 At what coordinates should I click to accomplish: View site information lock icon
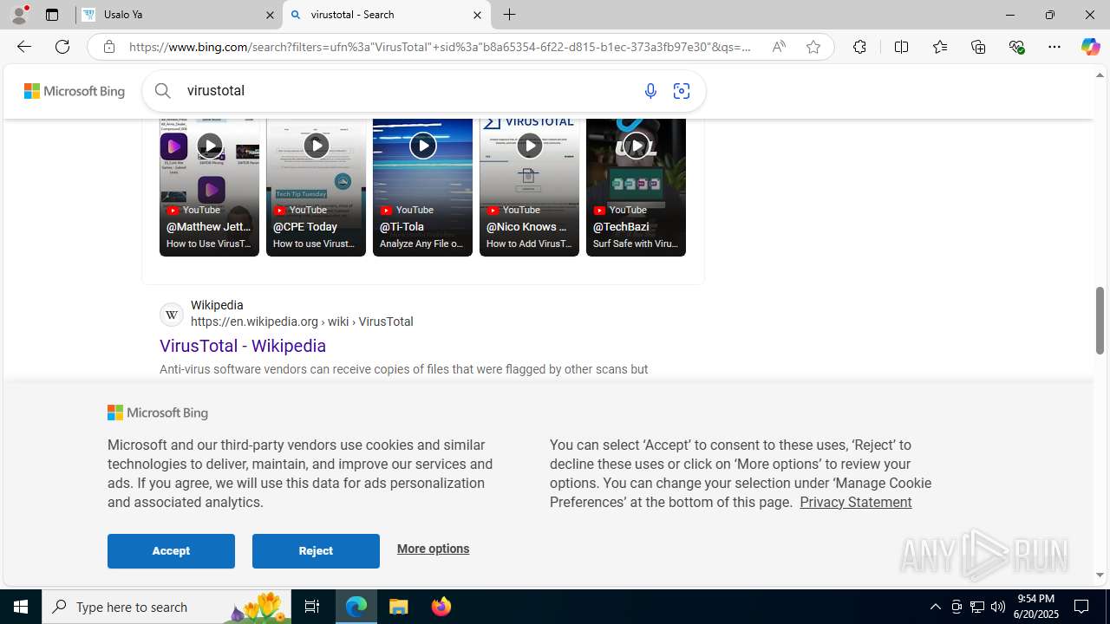coord(108,47)
